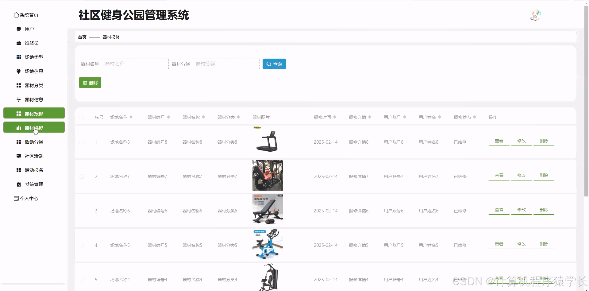This screenshot has height=291, width=589.
Task: Click the 查看 link on row 2
Action: tap(499, 175)
